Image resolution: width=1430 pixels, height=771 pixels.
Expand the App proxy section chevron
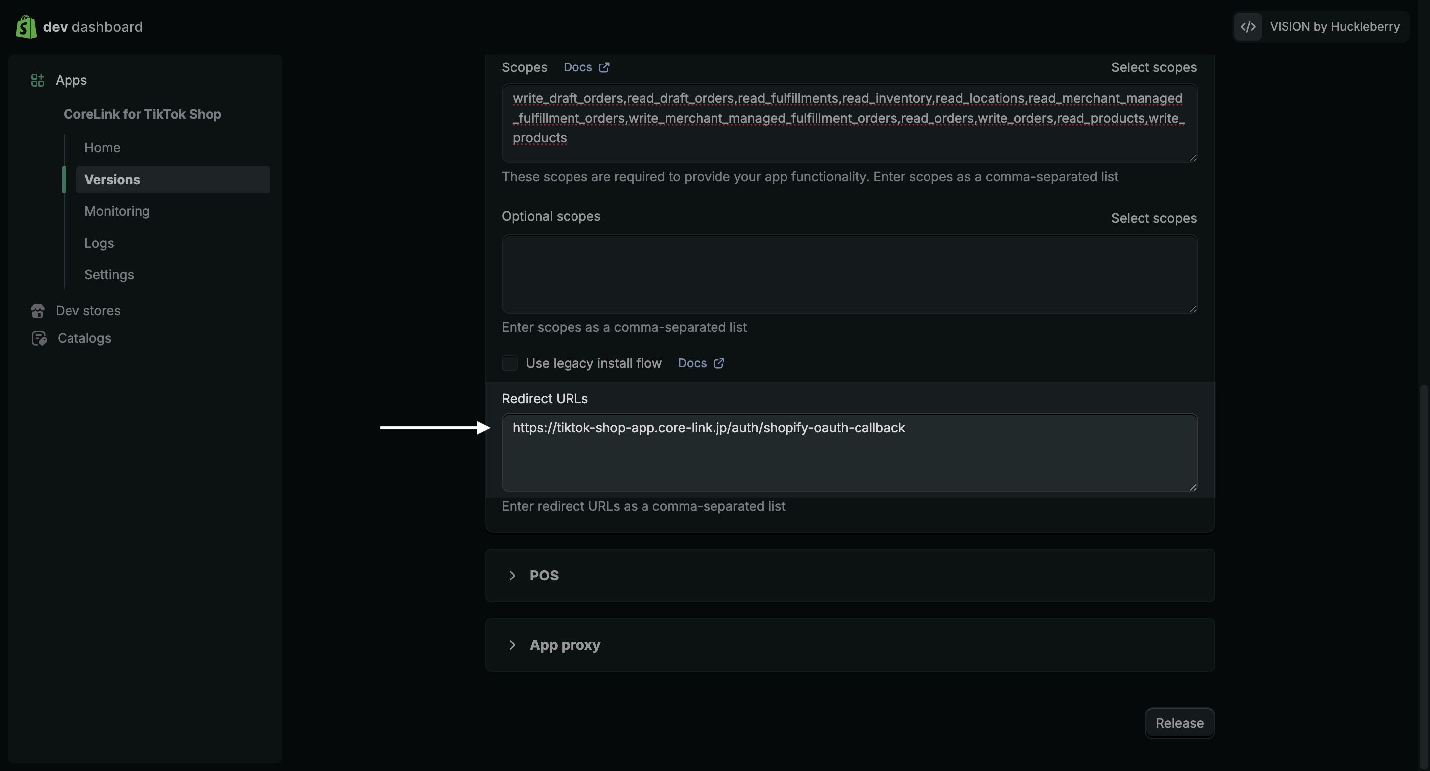click(512, 645)
